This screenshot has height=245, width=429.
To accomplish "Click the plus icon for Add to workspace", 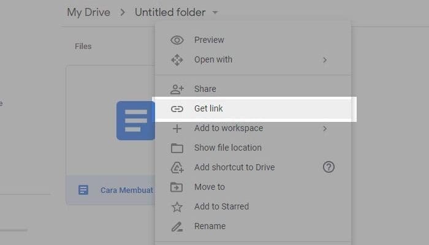I will click(x=177, y=129).
